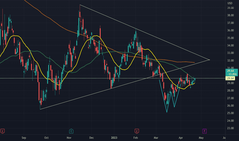
Task: Click the 32.00 price axis value
Action: (x=231, y=61)
